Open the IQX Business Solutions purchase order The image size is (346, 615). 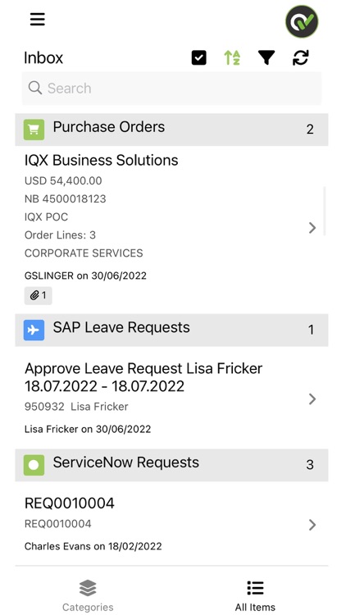pos(171,230)
